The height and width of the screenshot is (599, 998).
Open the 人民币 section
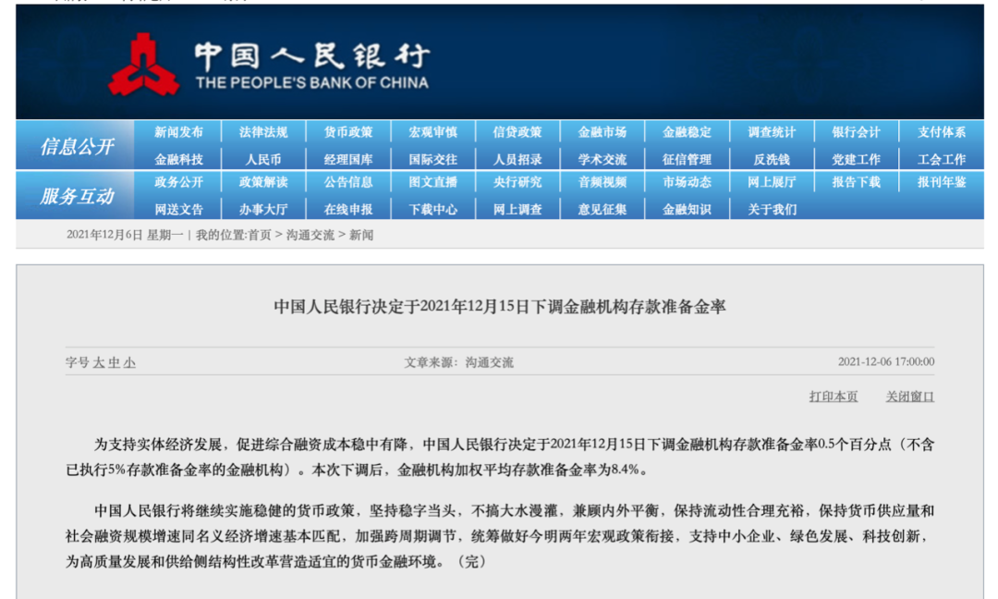[262, 160]
